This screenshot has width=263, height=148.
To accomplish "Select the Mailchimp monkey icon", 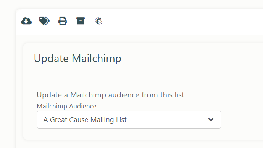I will click(98, 21).
